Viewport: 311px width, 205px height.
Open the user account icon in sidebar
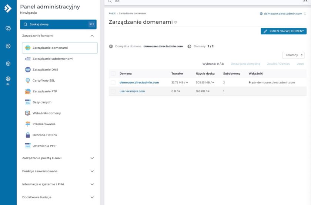tap(8, 46)
